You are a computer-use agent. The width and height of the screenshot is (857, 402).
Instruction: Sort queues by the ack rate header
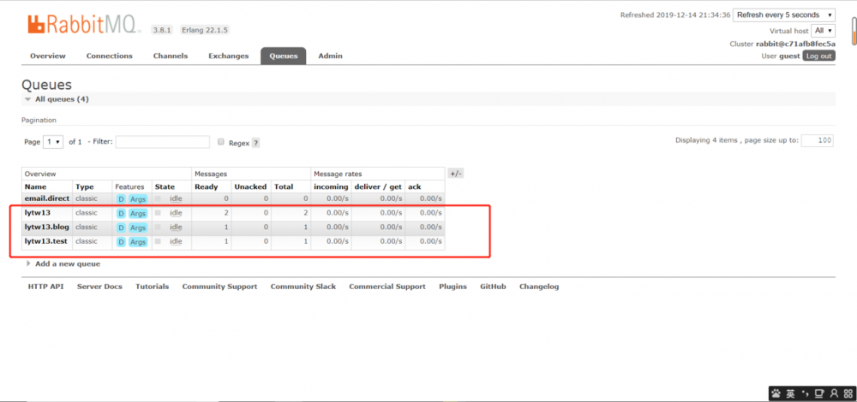click(414, 186)
